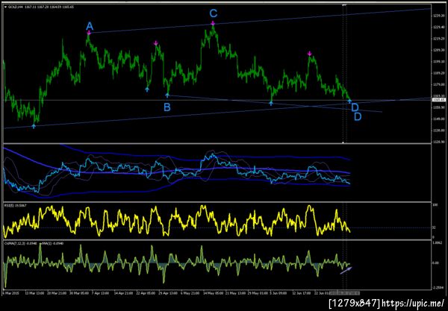Click the 0.00 level on the OsMA scale
This screenshot has width=448, height=311.
(x=436, y=263)
